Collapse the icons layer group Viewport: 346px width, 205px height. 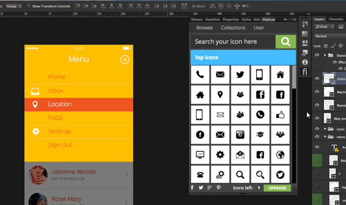pyautogui.click(x=325, y=129)
